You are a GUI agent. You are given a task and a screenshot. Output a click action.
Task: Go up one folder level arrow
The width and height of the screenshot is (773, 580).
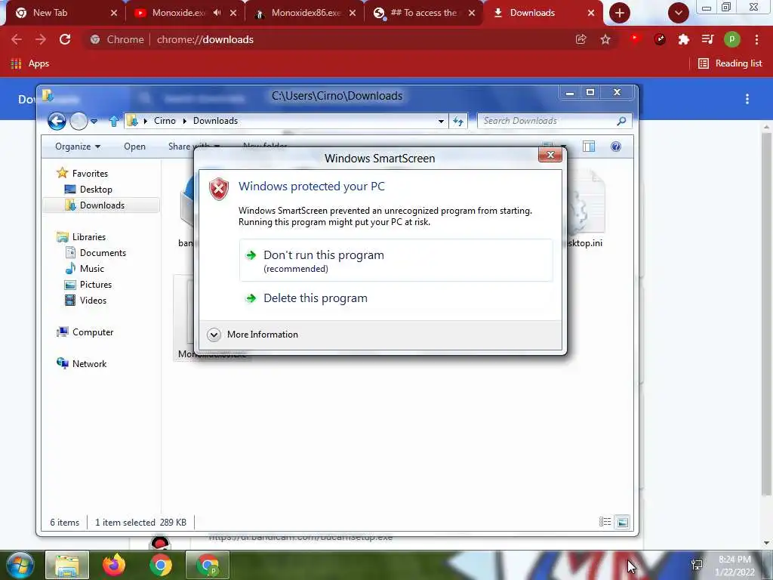coord(114,121)
